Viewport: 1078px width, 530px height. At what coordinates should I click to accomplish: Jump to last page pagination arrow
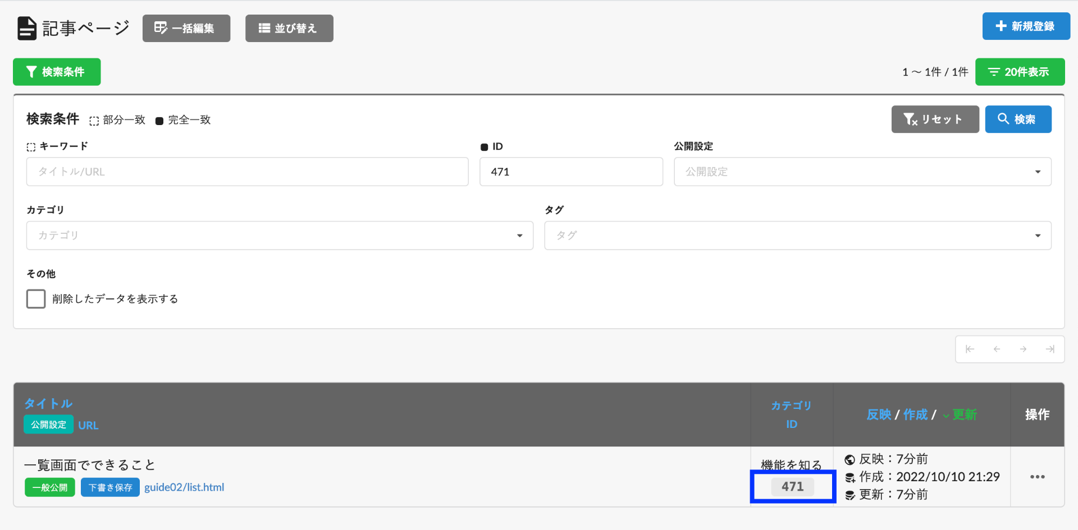1050,349
